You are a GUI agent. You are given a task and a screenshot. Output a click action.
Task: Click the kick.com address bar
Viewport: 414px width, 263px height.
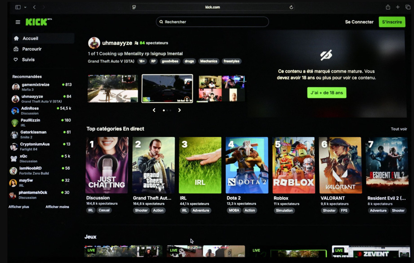tap(213, 7)
